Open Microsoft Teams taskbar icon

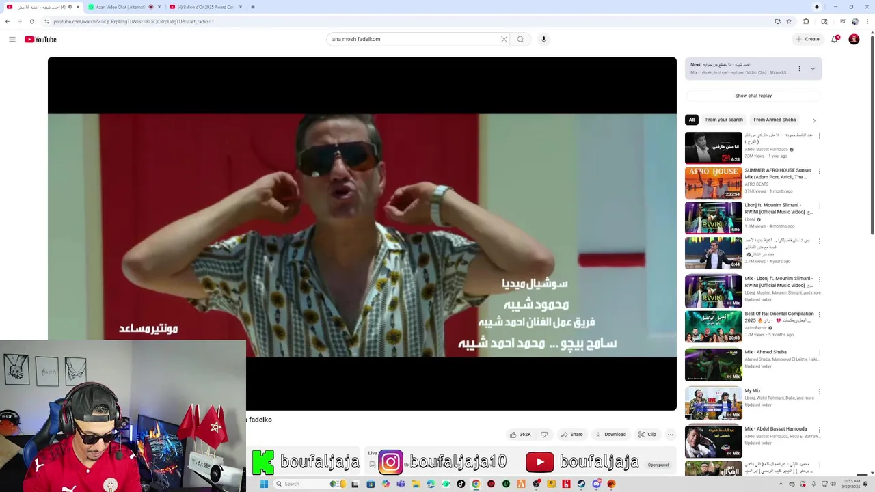tap(401, 484)
